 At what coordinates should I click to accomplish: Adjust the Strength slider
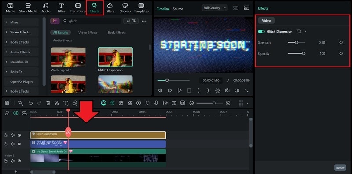pyautogui.click(x=297, y=42)
